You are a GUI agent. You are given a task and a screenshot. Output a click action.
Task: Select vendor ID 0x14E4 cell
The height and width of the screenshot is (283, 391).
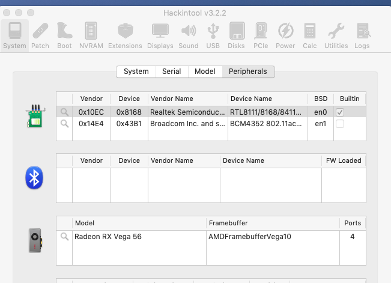tap(91, 124)
